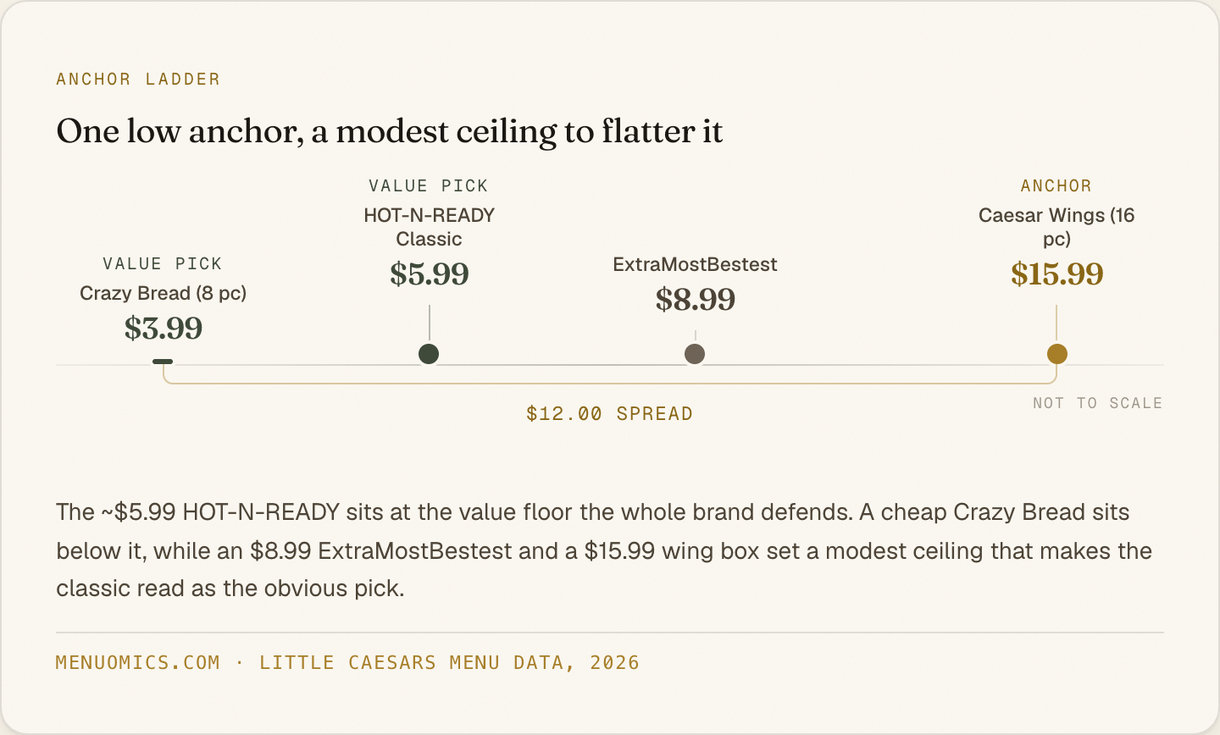Click the chart title about low anchor

pyautogui.click(x=390, y=131)
